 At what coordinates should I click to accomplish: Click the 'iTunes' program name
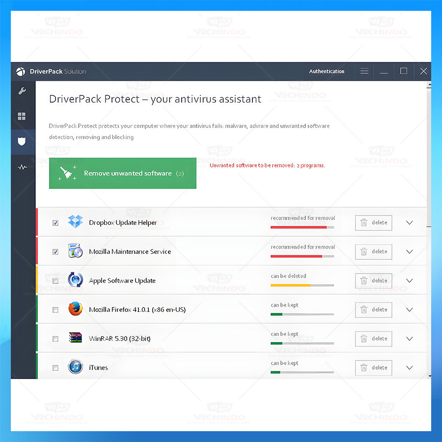click(x=98, y=367)
